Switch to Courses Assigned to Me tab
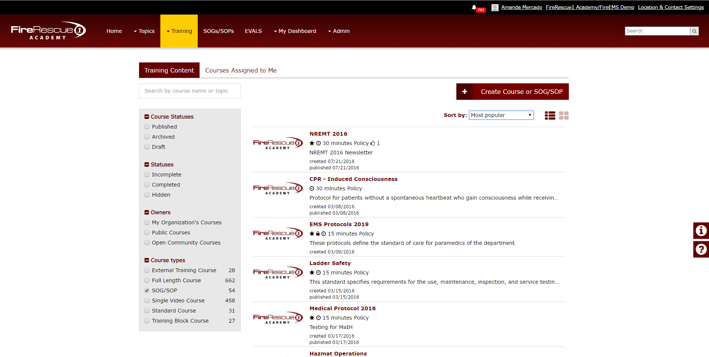 click(x=241, y=70)
